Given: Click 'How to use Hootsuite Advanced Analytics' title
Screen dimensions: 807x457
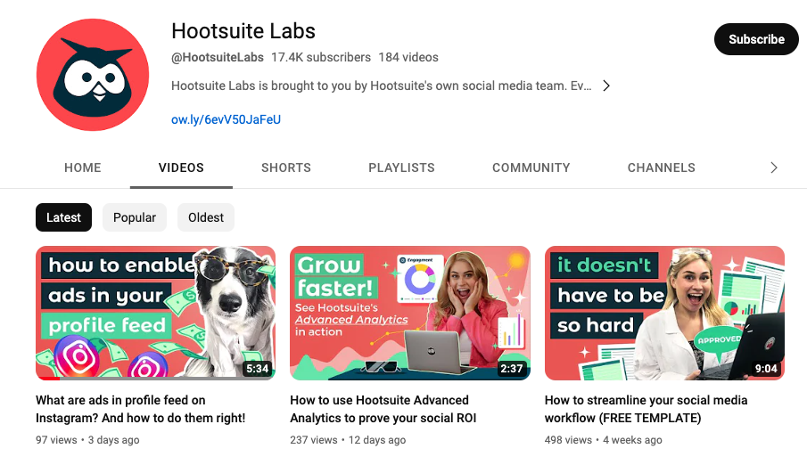Looking at the screenshot, I should click(379, 409).
